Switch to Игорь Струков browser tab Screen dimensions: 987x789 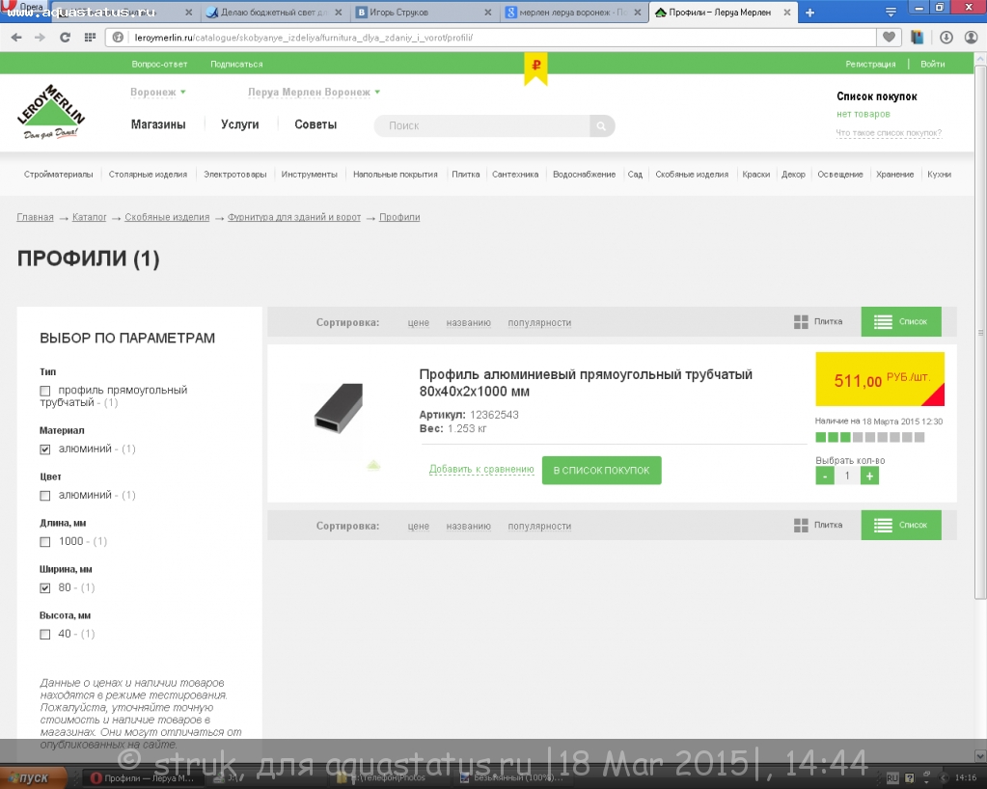425,12
